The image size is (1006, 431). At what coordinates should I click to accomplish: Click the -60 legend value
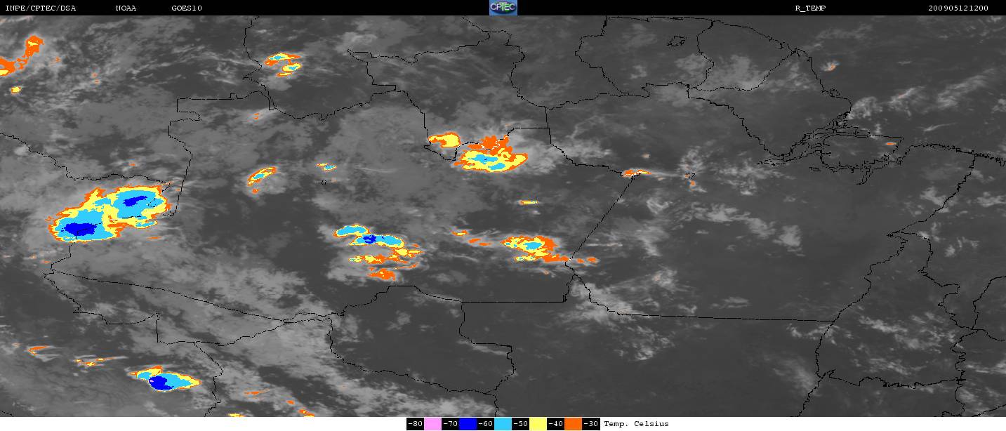coord(485,424)
